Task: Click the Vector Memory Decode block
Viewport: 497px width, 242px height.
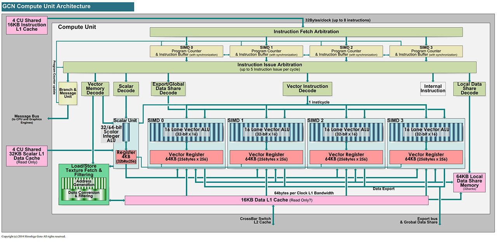Action: pyautogui.click(x=95, y=89)
